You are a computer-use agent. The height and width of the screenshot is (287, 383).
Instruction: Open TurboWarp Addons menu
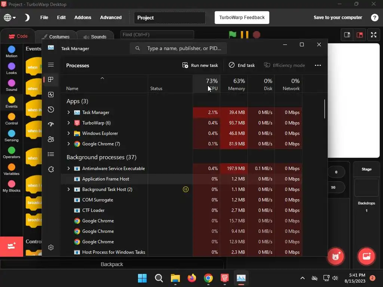tap(83, 18)
